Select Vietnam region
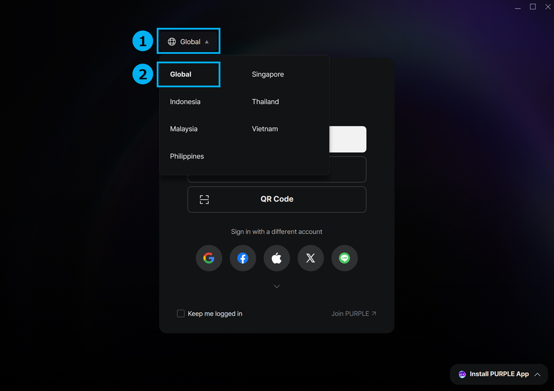Image resolution: width=554 pixels, height=391 pixels. coord(265,129)
